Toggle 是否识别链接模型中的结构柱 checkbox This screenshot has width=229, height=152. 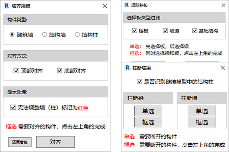click(139, 81)
